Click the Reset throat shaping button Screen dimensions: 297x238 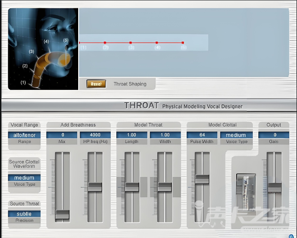[96, 83]
